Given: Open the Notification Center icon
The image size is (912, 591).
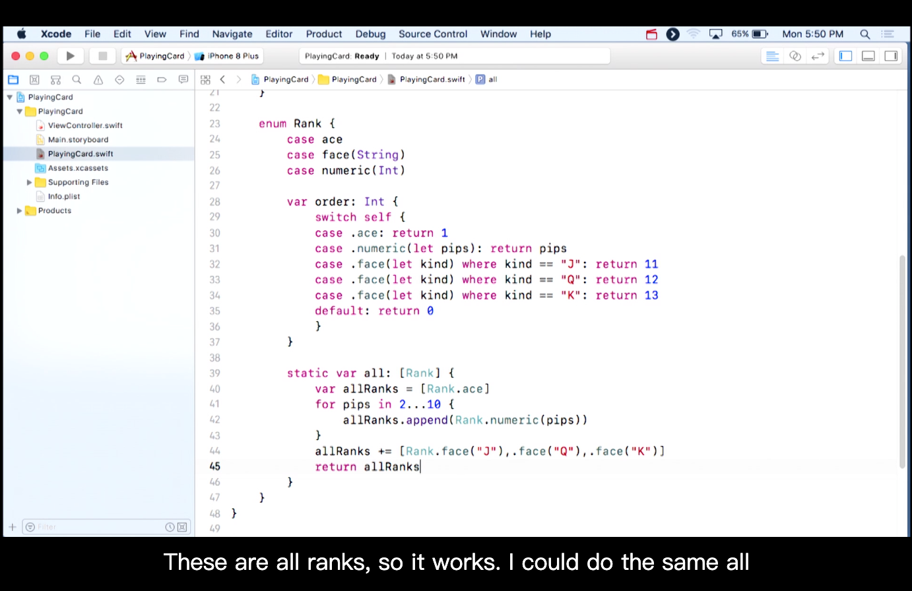Looking at the screenshot, I should [x=888, y=34].
